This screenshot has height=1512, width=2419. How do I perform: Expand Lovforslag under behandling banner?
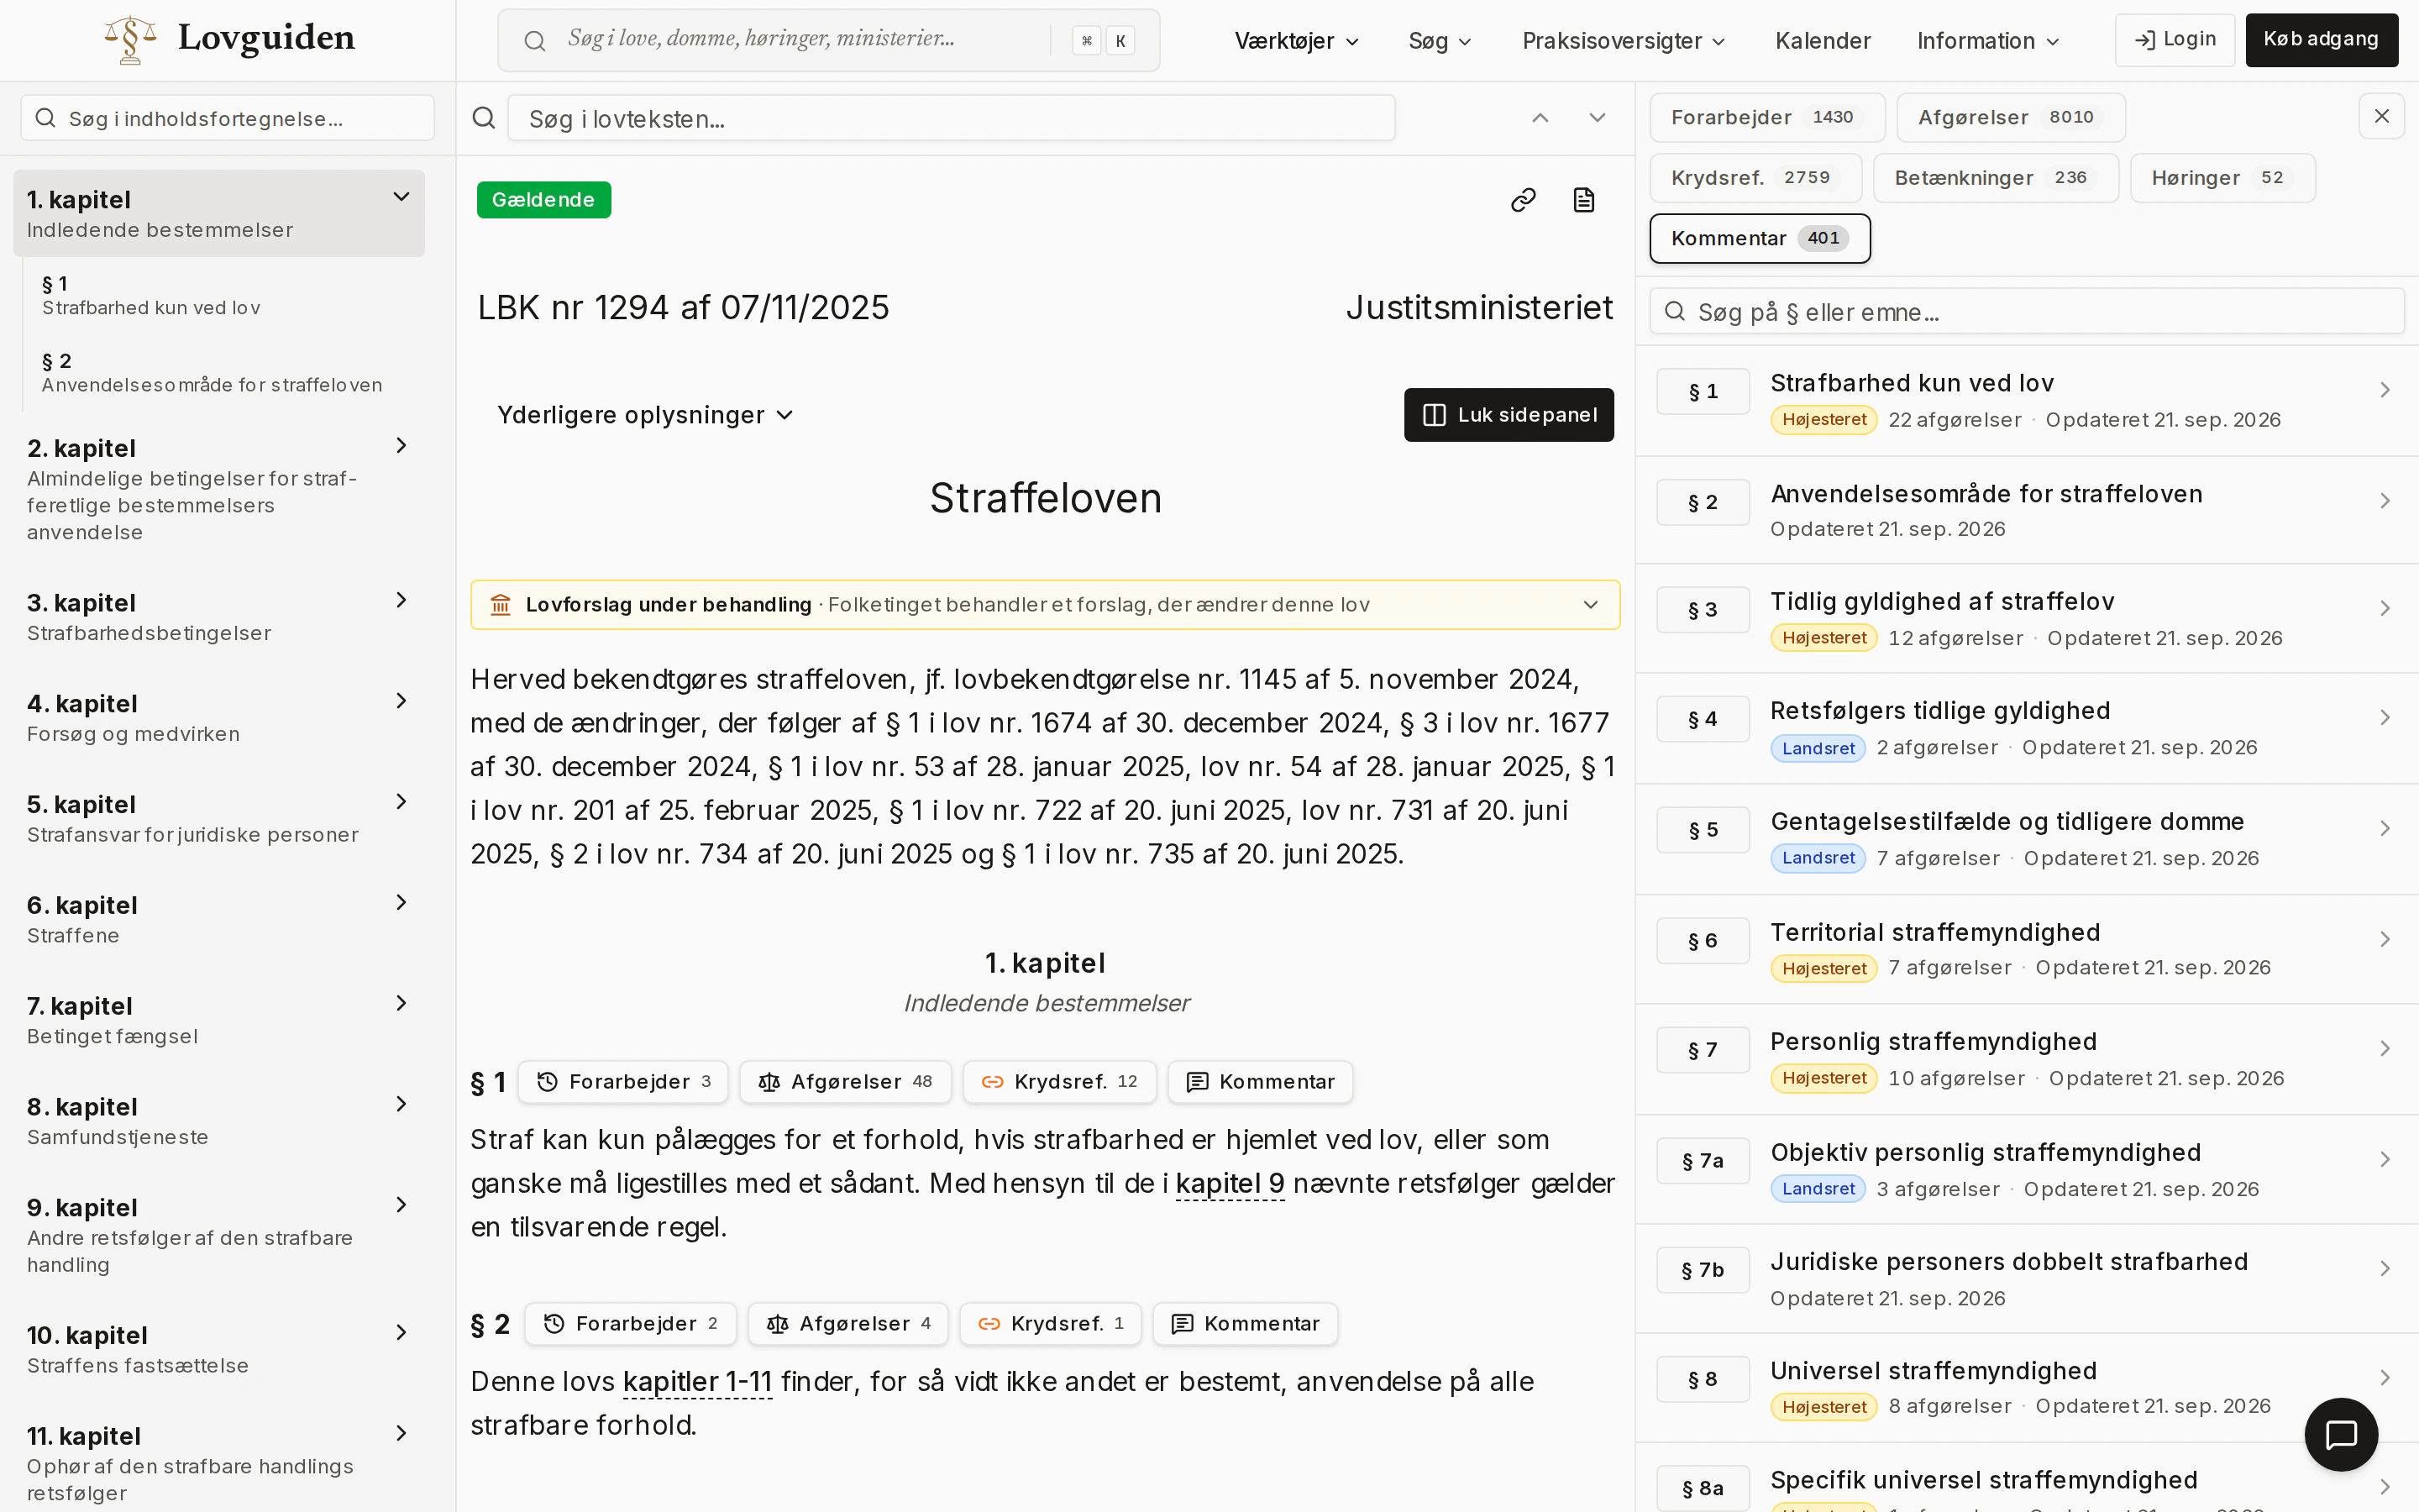click(1046, 605)
